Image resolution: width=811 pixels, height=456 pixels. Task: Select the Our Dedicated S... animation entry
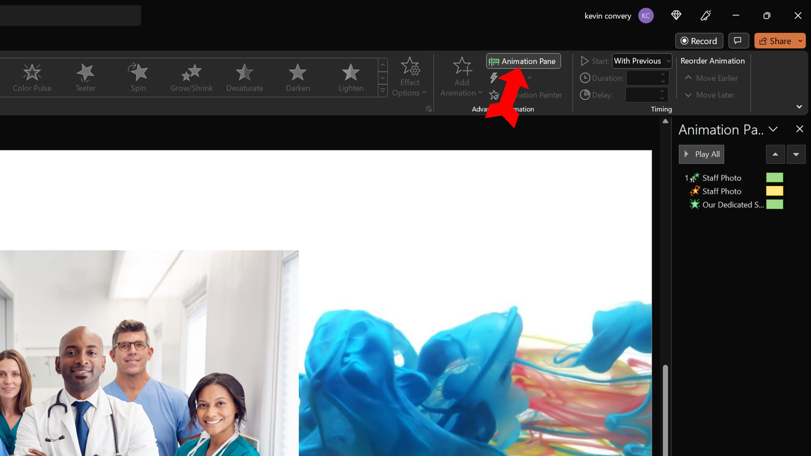coord(732,205)
